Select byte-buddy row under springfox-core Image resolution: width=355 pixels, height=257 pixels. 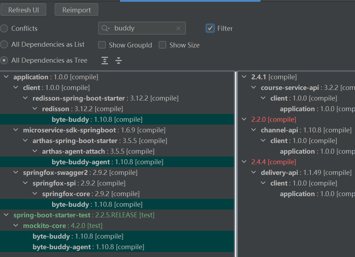pos(117,204)
